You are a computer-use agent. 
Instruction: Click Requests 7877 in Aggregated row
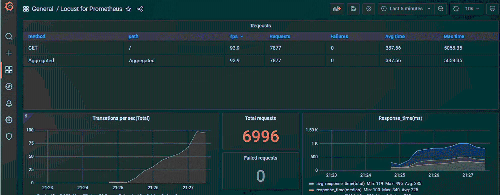(275, 61)
